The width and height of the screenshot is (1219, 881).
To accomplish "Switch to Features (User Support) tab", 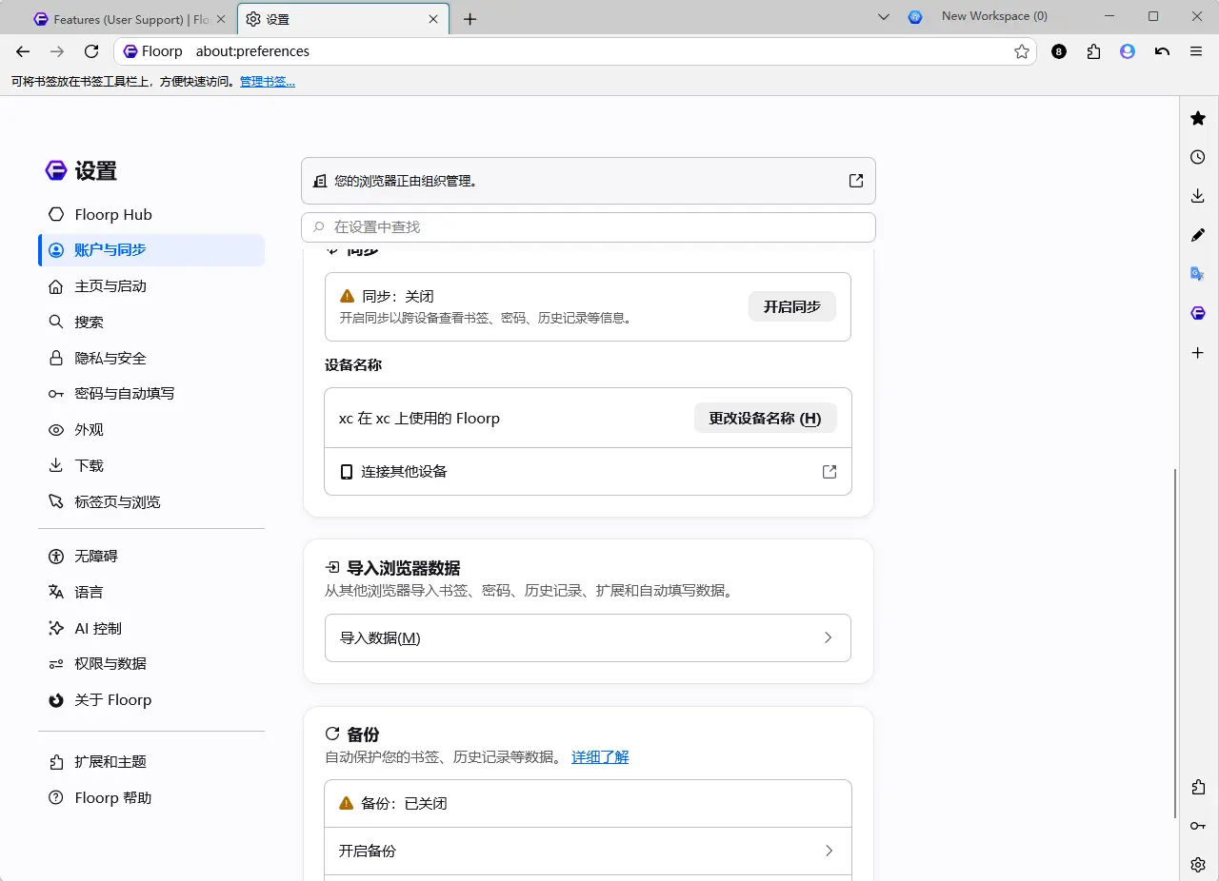I will click(130, 19).
